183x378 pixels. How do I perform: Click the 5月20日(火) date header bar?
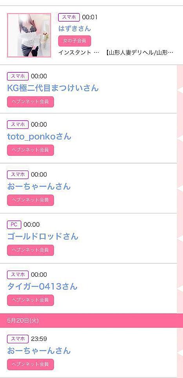(x=91, y=321)
